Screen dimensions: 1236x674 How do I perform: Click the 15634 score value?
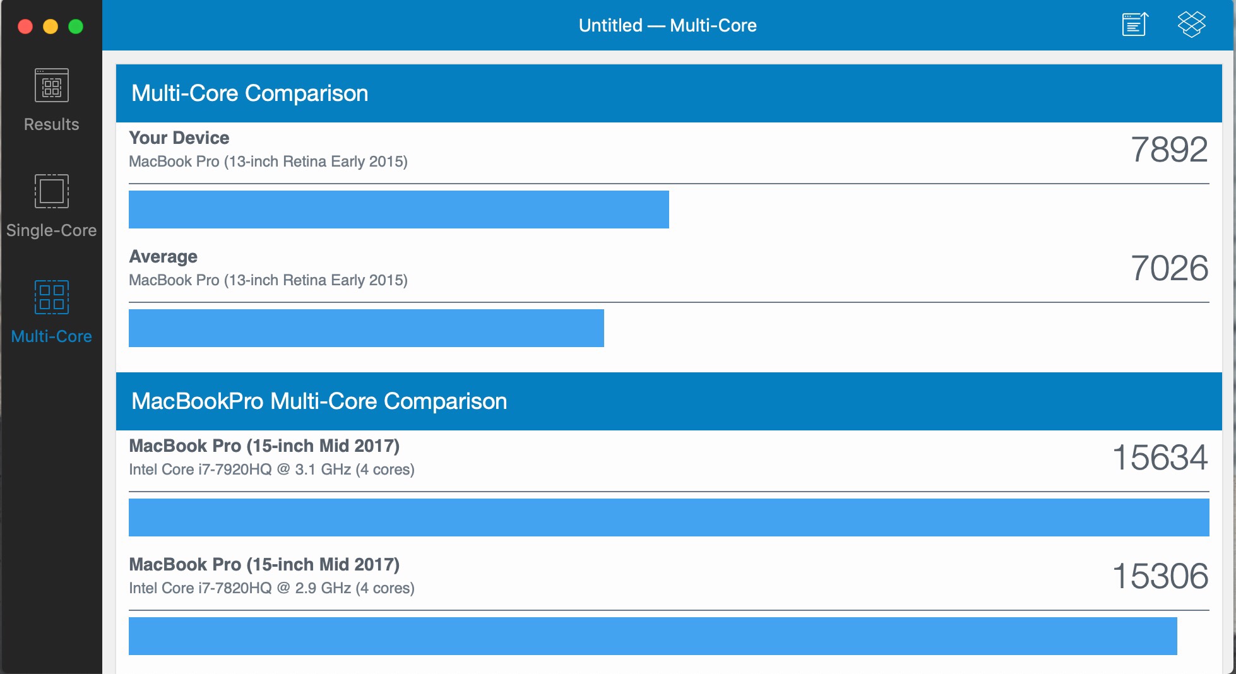(1160, 458)
